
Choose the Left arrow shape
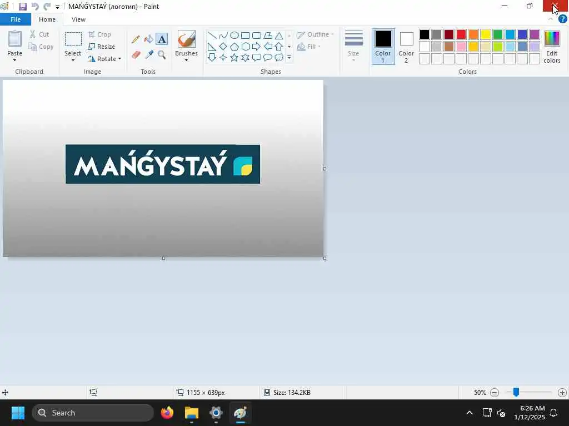coord(268,47)
